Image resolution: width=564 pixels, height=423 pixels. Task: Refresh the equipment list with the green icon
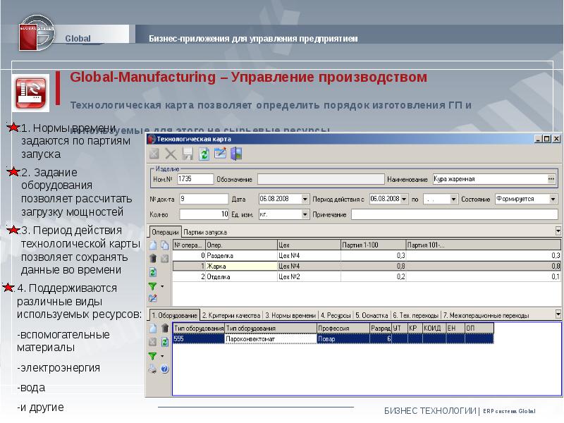click(164, 341)
